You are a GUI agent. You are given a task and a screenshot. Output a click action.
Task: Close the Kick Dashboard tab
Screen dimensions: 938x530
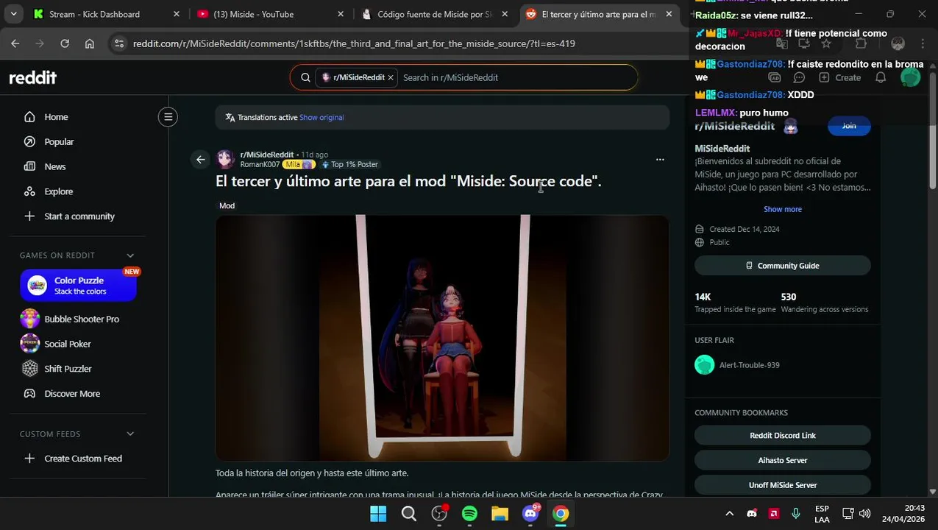point(177,14)
